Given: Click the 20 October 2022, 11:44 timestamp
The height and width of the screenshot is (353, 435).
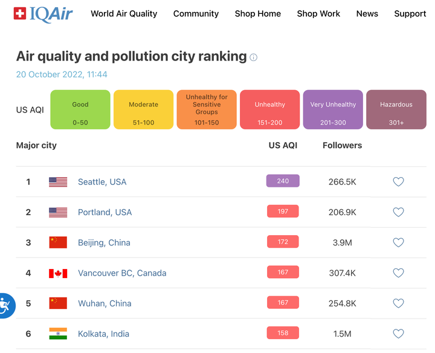Looking at the screenshot, I should click(x=62, y=74).
